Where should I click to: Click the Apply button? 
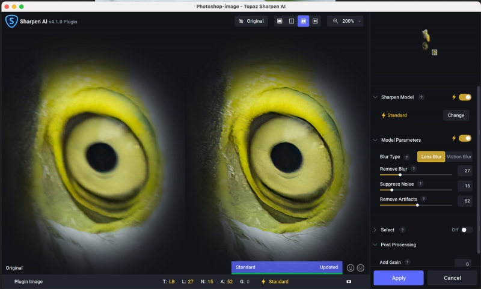click(399, 278)
